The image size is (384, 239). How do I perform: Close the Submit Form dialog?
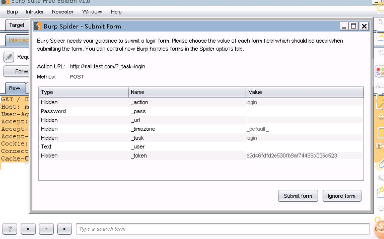[364, 26]
